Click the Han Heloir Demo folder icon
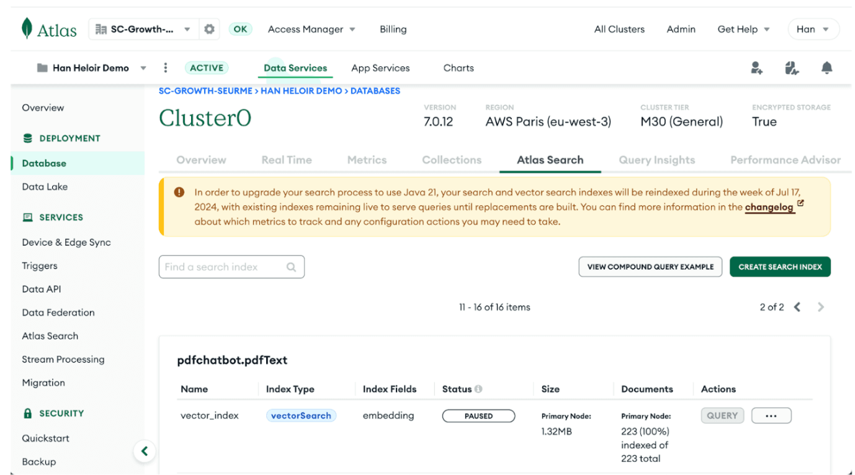This screenshot has width=855, height=475. (x=42, y=68)
